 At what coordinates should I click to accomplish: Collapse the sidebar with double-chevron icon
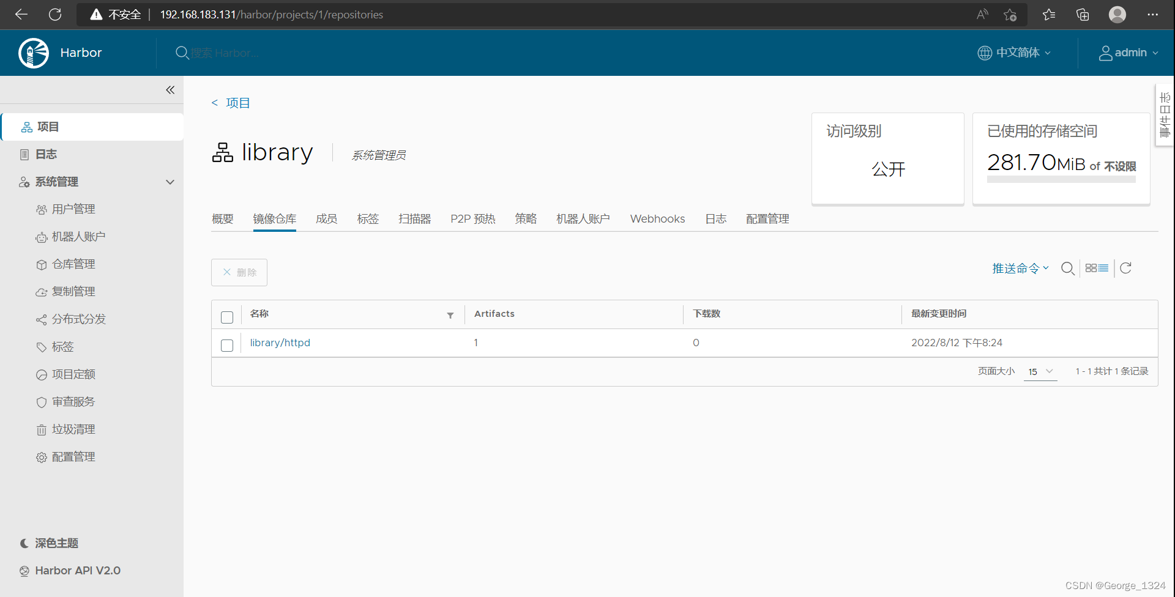[x=170, y=90]
